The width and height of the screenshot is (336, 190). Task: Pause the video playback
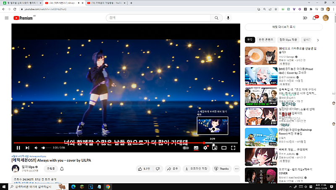coord(18,148)
